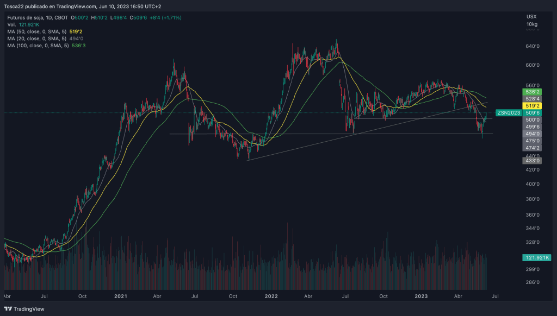Click the 10kg unit label
Screen dimensions: 557x316
[532, 24]
